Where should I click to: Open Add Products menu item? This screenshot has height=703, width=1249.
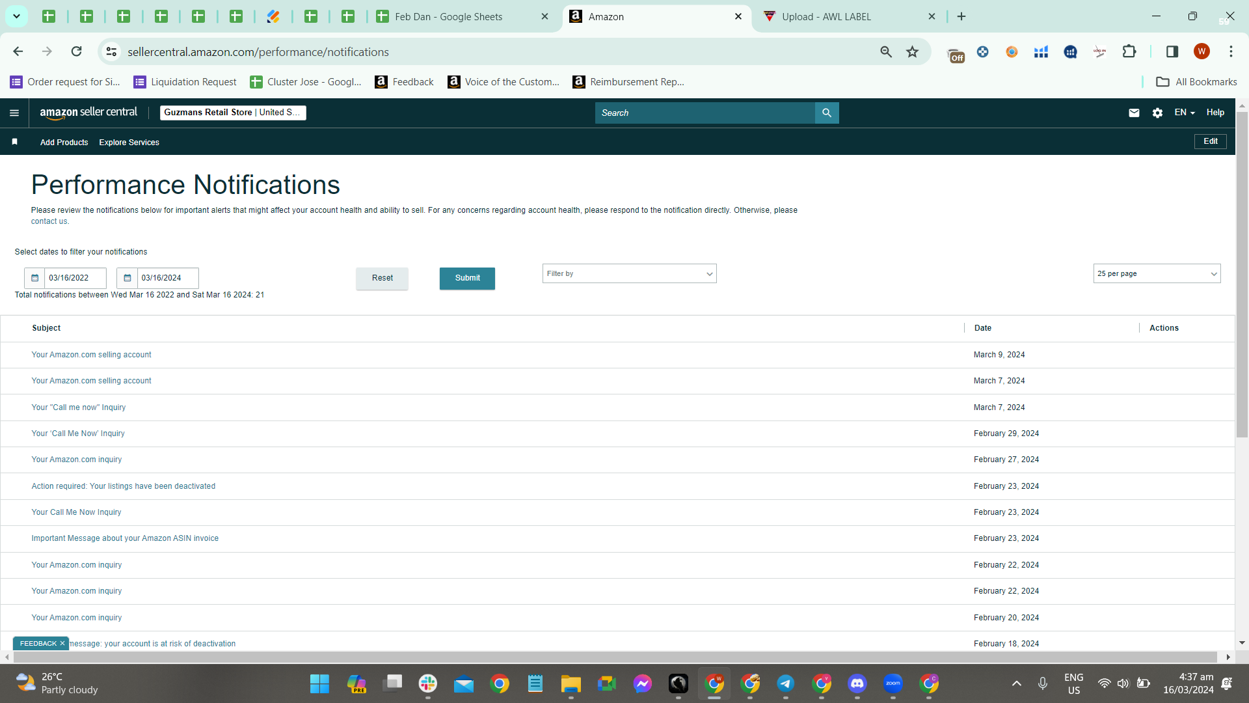tap(64, 143)
